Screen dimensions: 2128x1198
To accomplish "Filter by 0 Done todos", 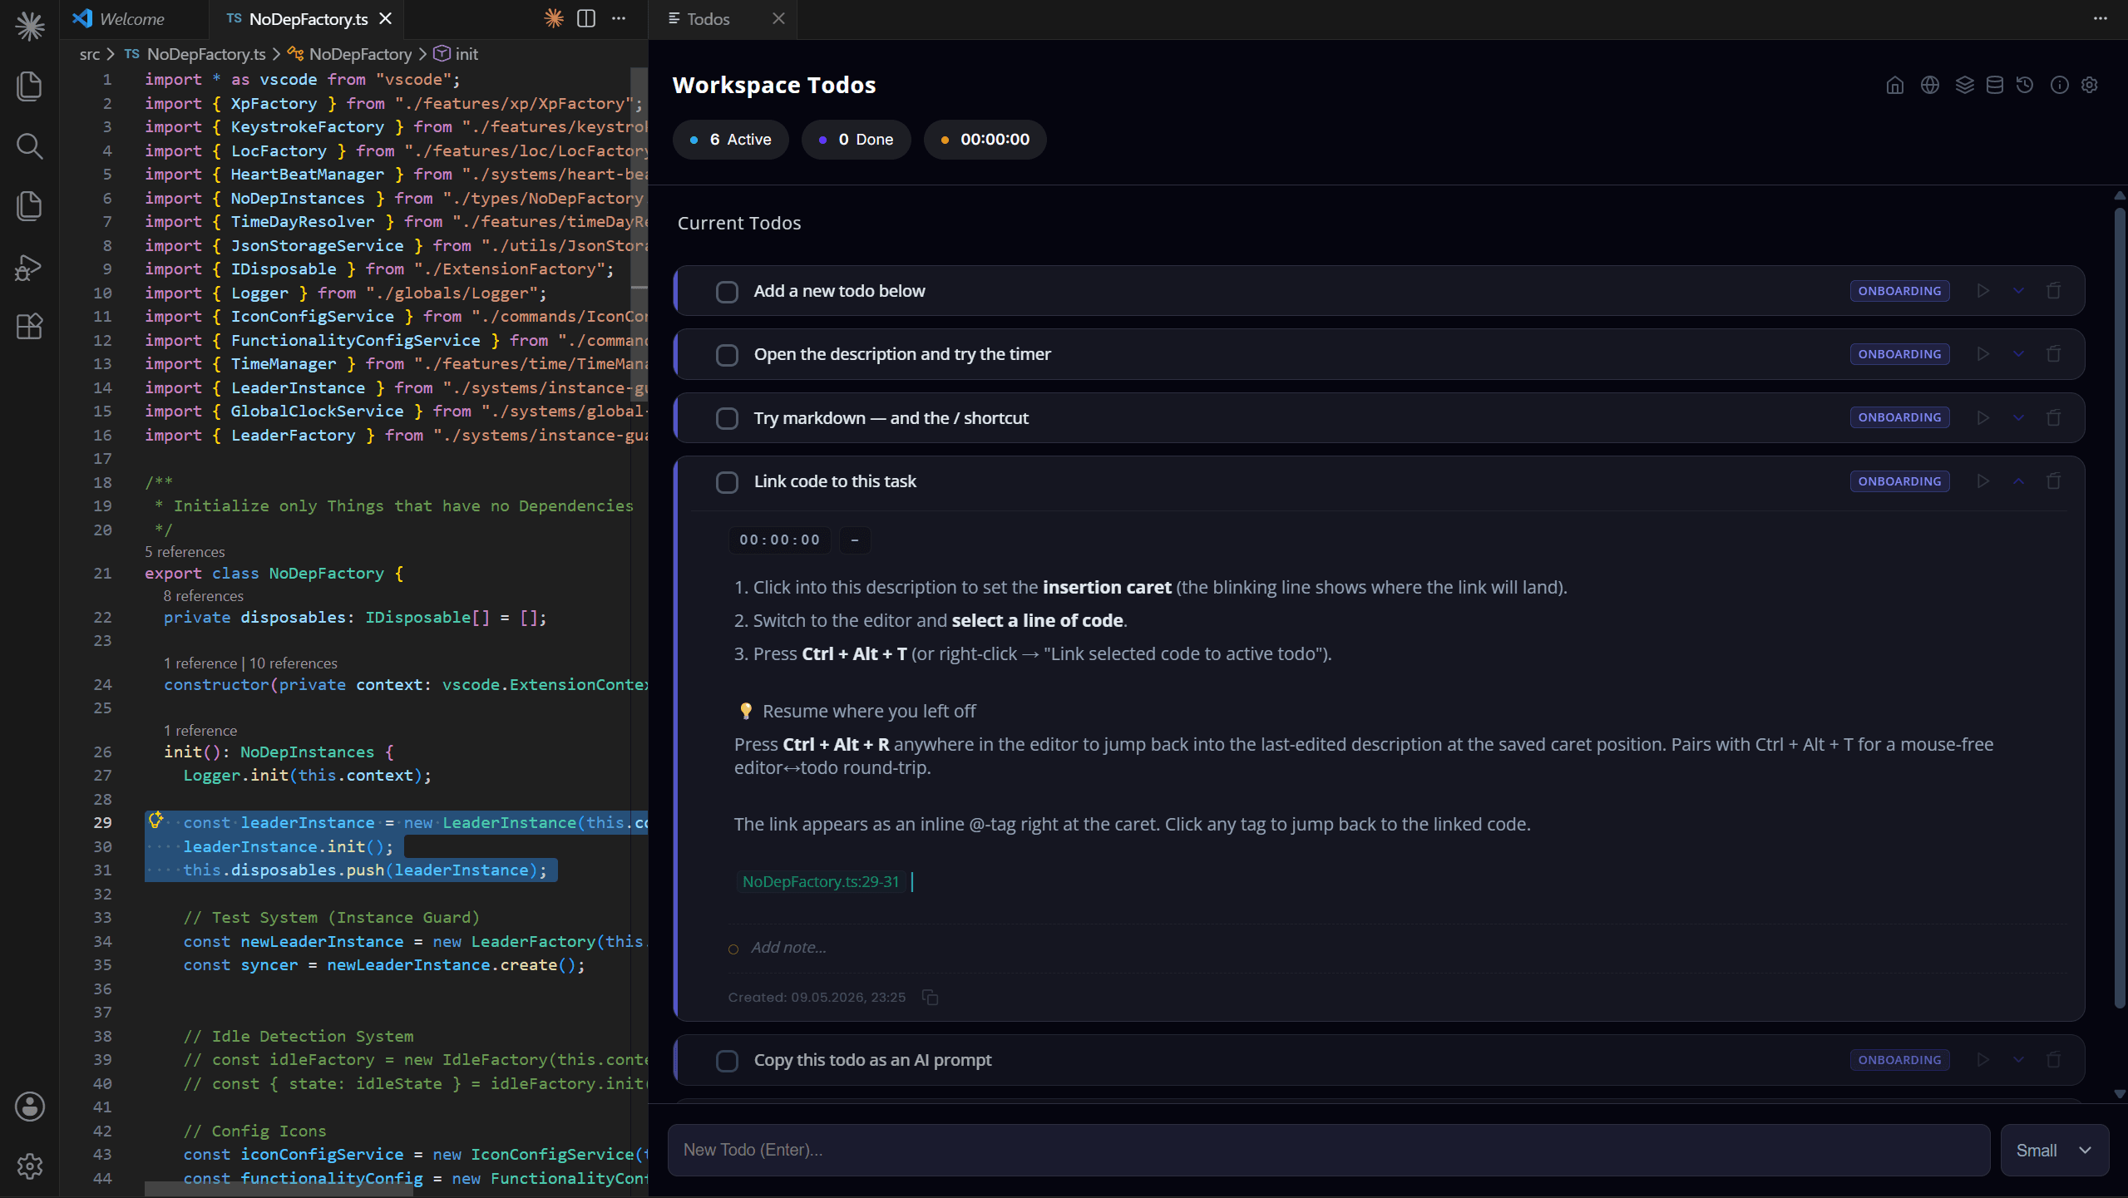I will coord(856,140).
